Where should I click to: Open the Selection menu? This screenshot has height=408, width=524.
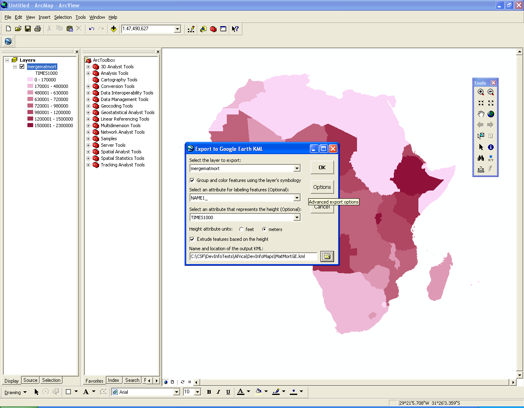pos(63,17)
